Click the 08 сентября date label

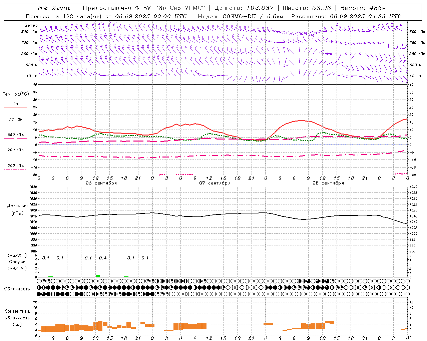click(328, 183)
